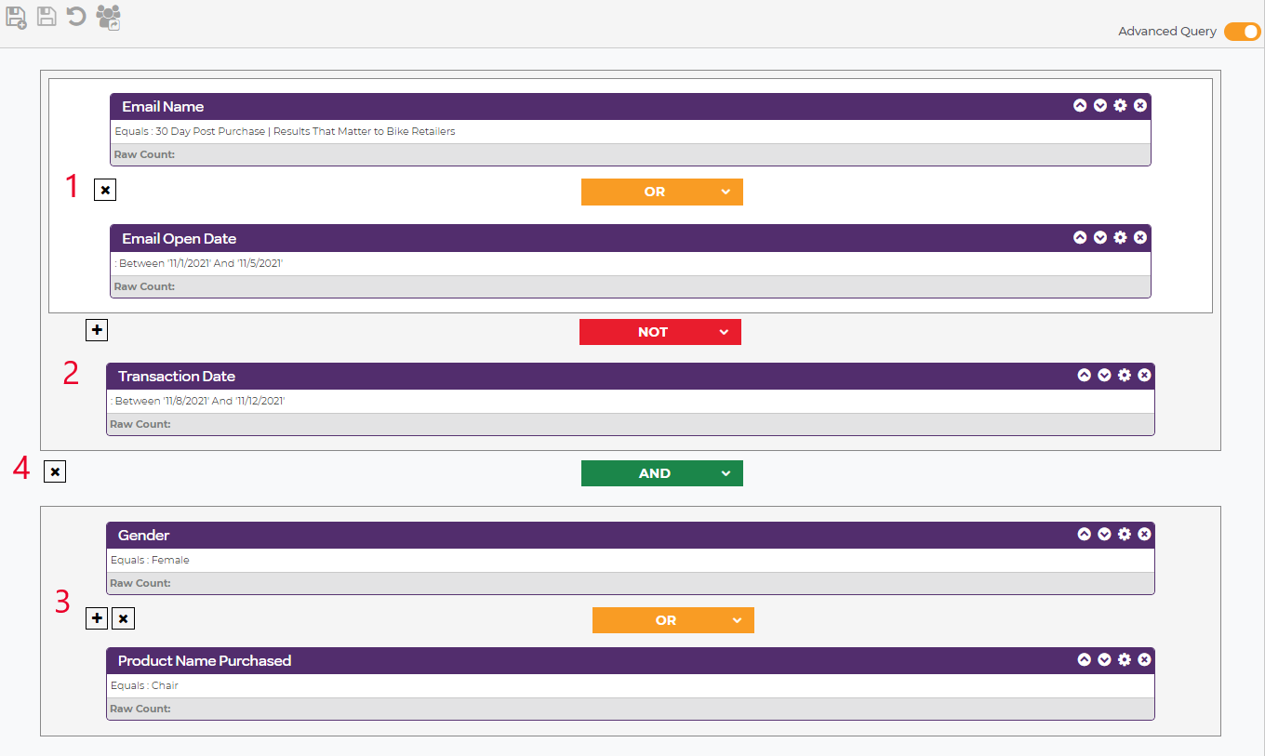The image size is (1265, 756).
Task: Click the Transaction Date card title
Action: (177, 377)
